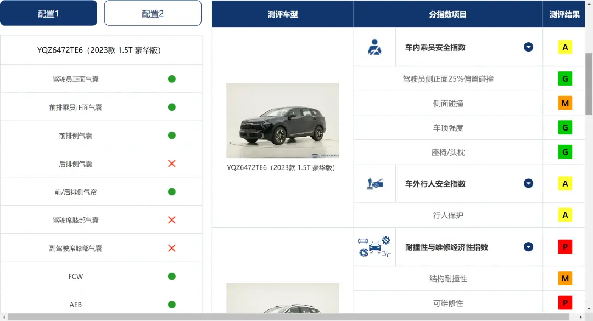Select the 车外行人安全指数 heading
This screenshot has width=593, height=321.
pos(435,184)
